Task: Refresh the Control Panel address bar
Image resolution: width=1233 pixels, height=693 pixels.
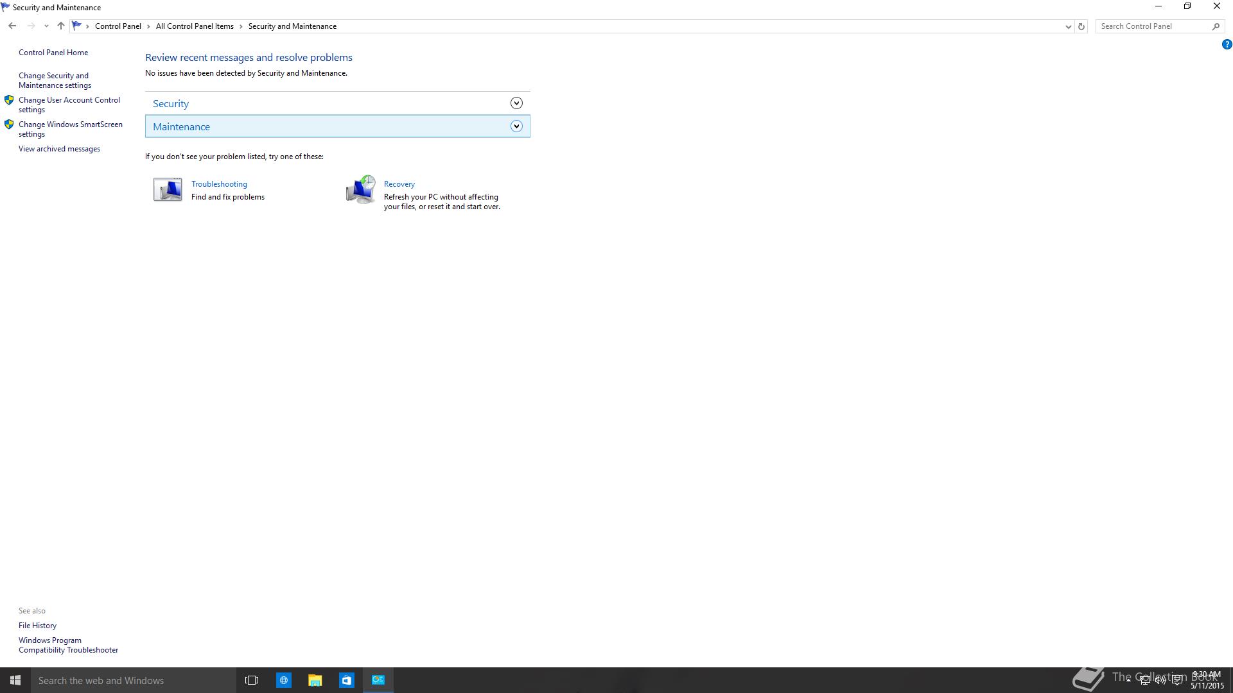Action: tap(1081, 26)
